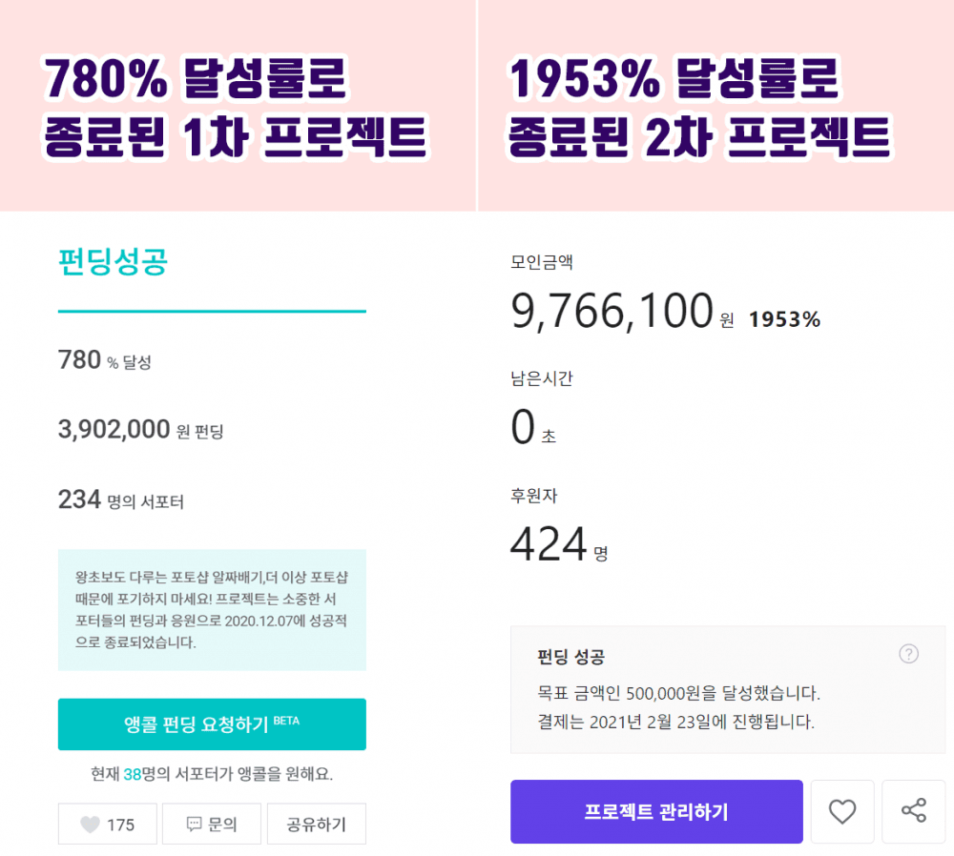Screen dimensions: 954x856
Task: Open the question mark help icon on 펀딩 성공 card
Action: (908, 654)
